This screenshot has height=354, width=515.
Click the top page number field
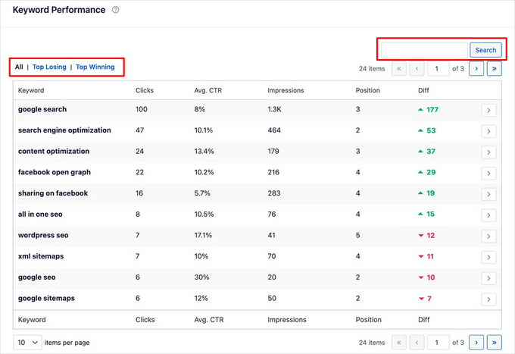437,68
